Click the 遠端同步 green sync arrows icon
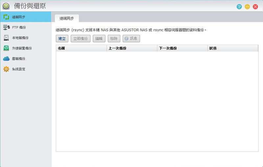Screen dimensions: 263x167 6,17
